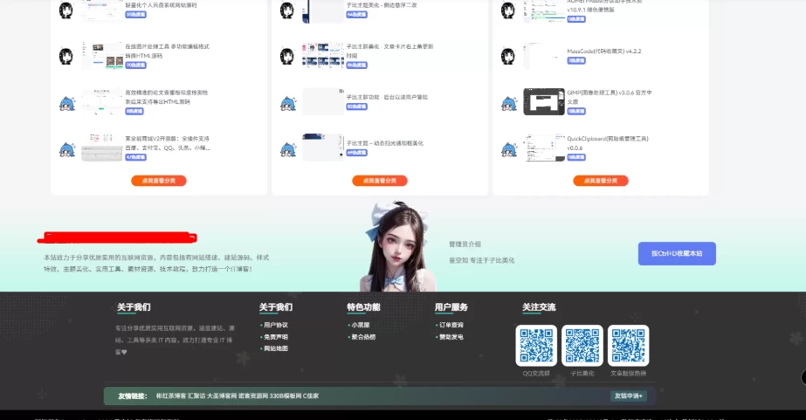Viewport: 806px width, 420px height.
Task: Open the QuickClipboard v0.0.6 post thumbnail
Action: (544, 148)
